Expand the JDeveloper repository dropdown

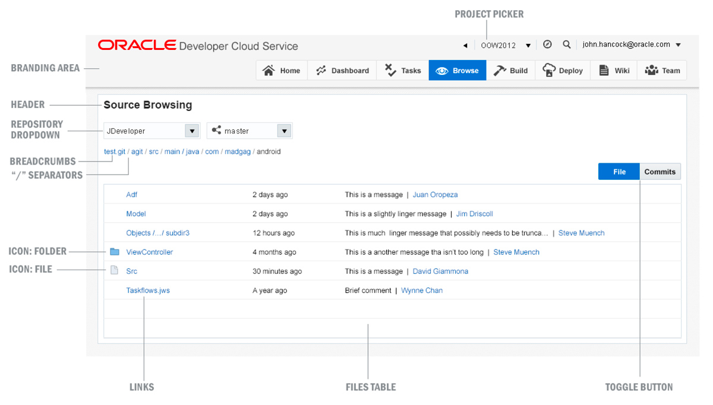191,131
